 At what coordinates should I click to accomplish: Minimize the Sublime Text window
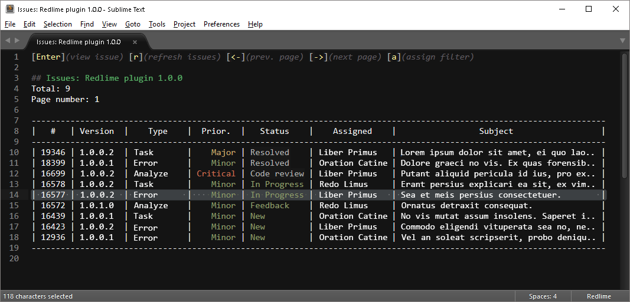click(561, 9)
